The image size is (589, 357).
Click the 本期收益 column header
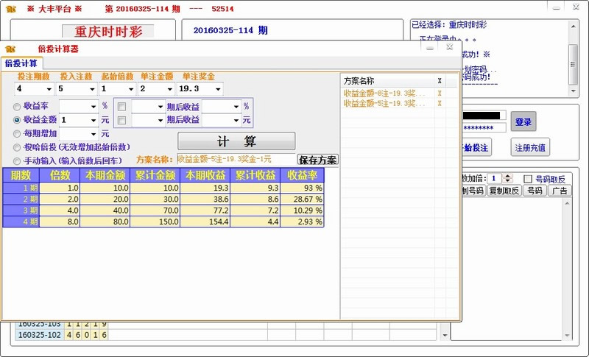205,175
